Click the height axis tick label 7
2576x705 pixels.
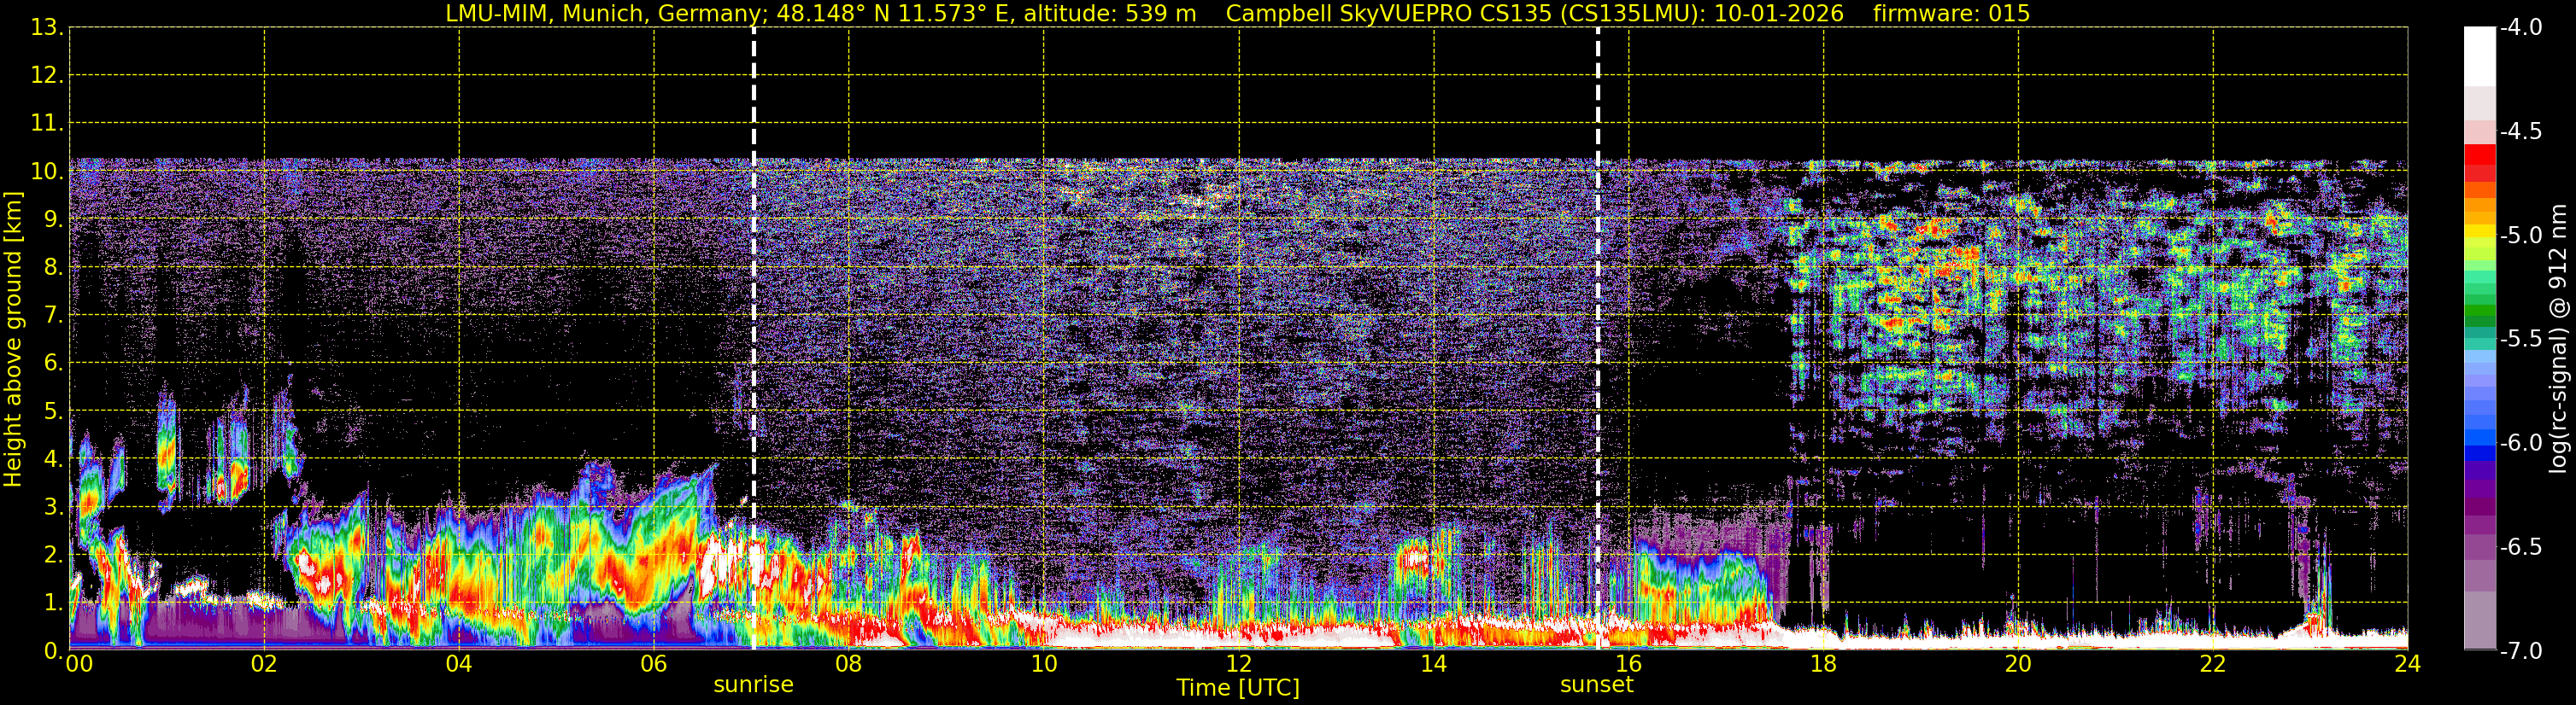tap(52, 316)
